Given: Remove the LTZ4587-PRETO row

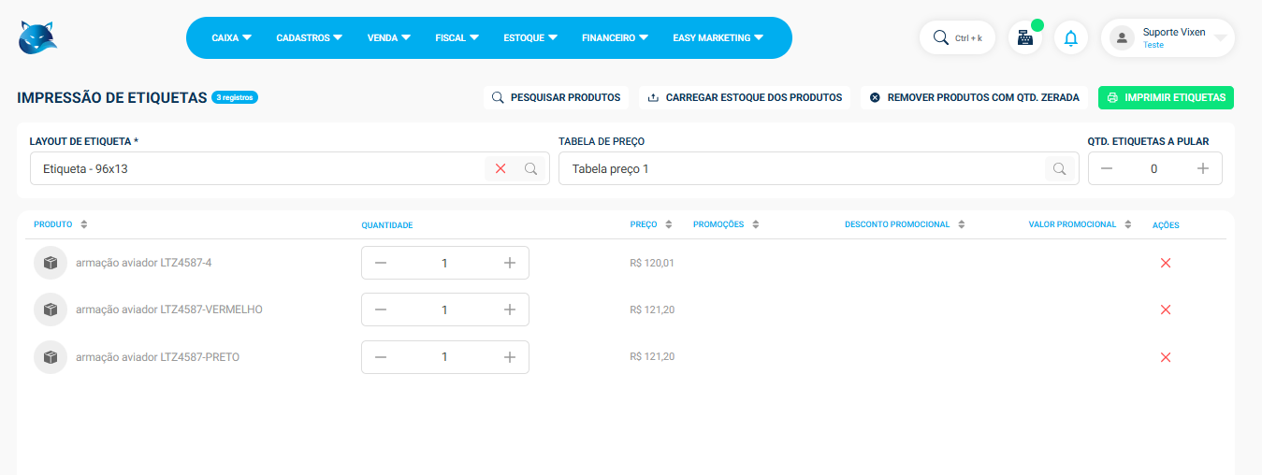Looking at the screenshot, I should pyautogui.click(x=1166, y=357).
